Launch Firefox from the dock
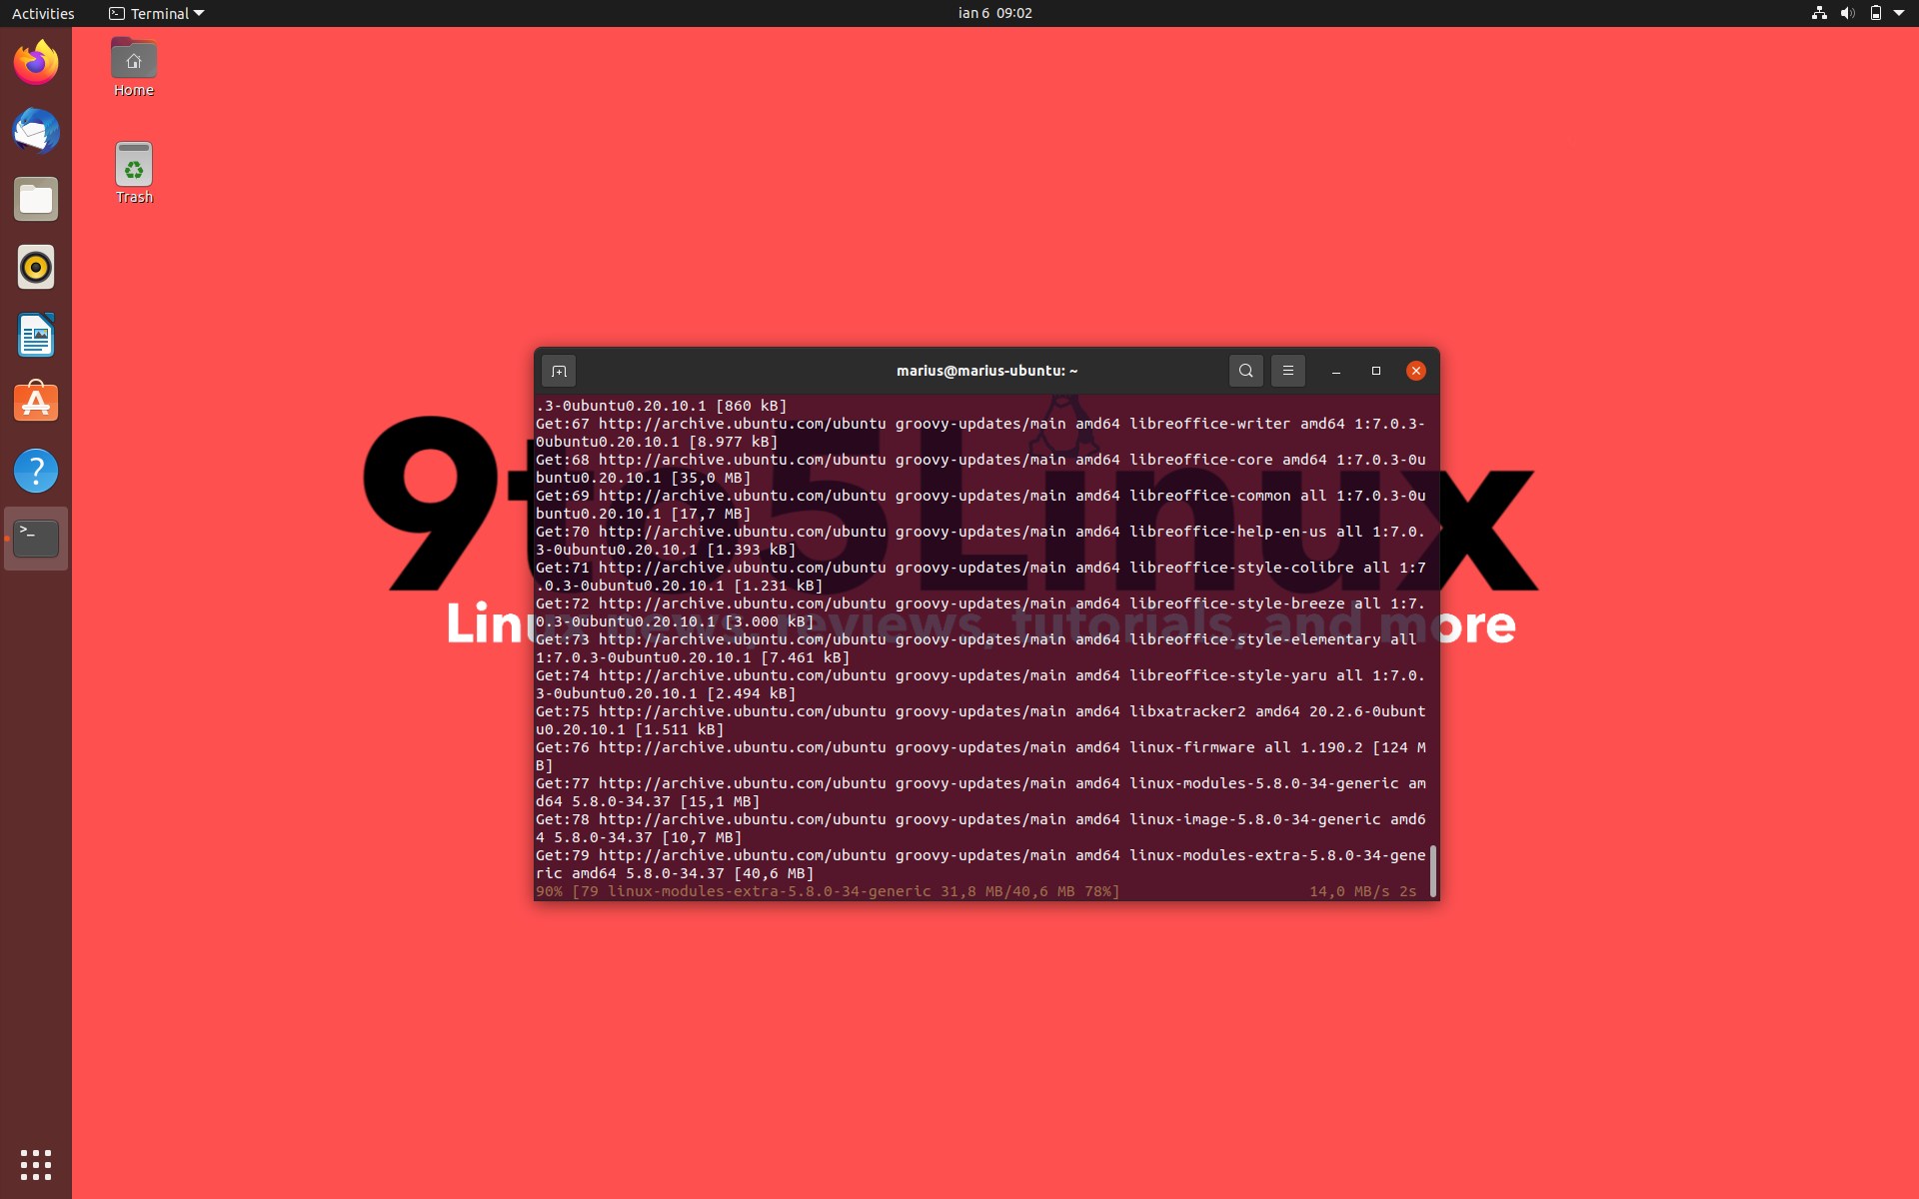 click(35, 62)
